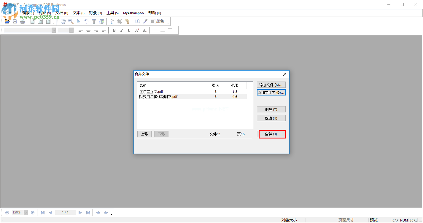Select the T with plus text tool

[x=102, y=21]
